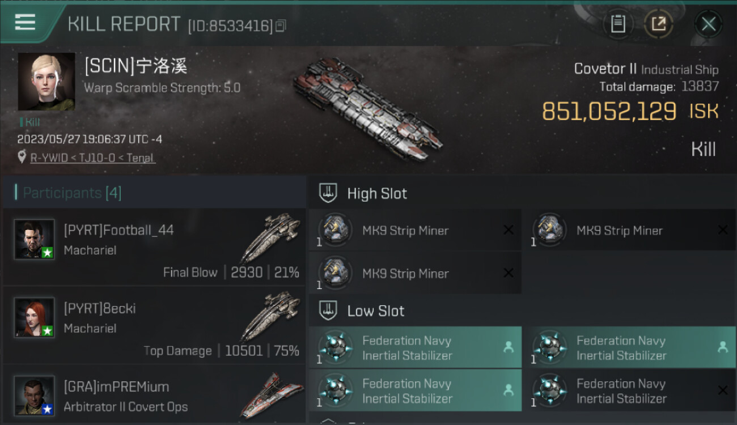The image size is (737, 425).
Task: Toggle X on unhighlighted Inertial Stabilizer
Action: tap(723, 390)
